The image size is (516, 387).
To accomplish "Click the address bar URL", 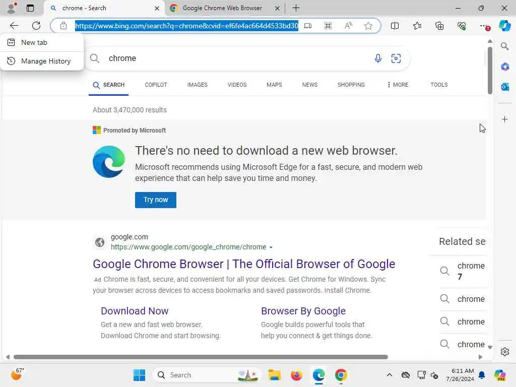I will [186, 26].
